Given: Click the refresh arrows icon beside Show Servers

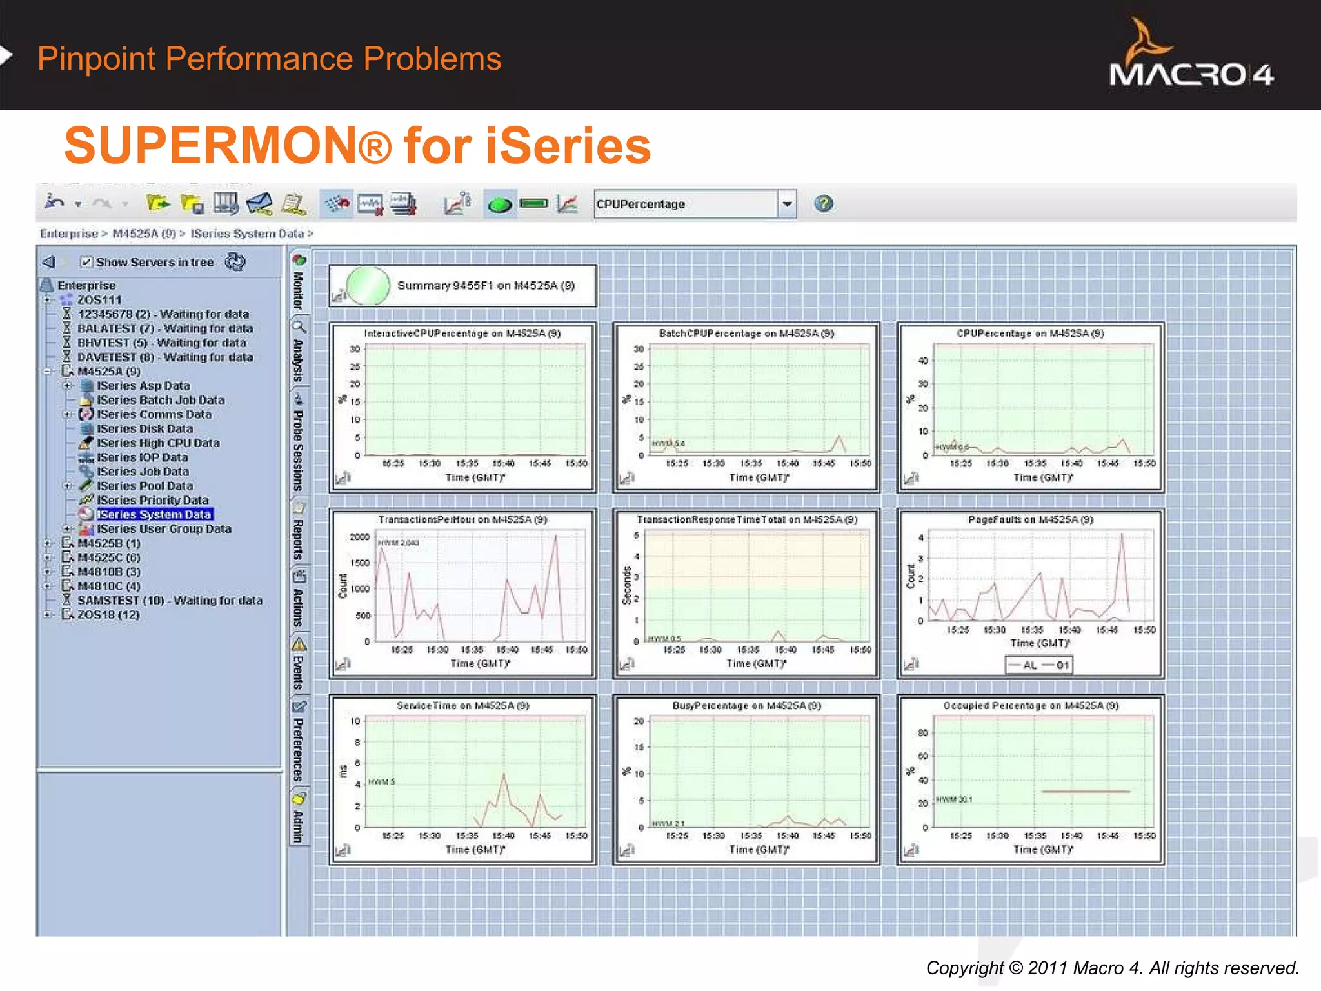Looking at the screenshot, I should click(x=235, y=262).
